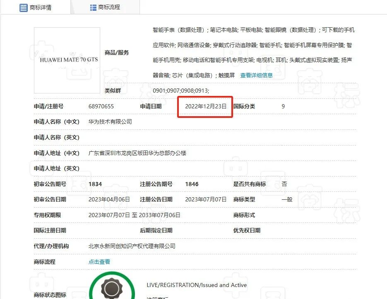The width and height of the screenshot is (387, 299).
Task: Click the 商品/服务 label
Action: (117, 53)
